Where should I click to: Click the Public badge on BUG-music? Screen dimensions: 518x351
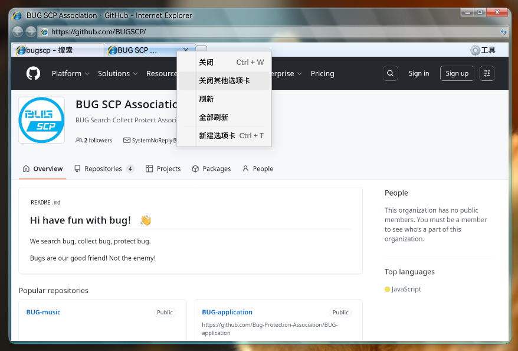click(x=165, y=313)
